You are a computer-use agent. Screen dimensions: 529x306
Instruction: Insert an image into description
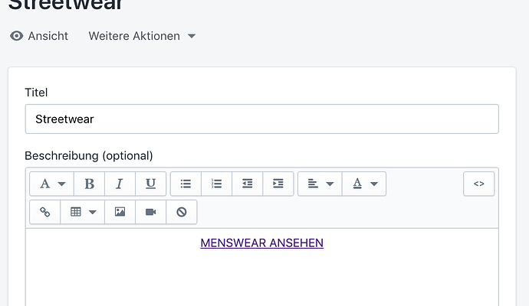[120, 212]
